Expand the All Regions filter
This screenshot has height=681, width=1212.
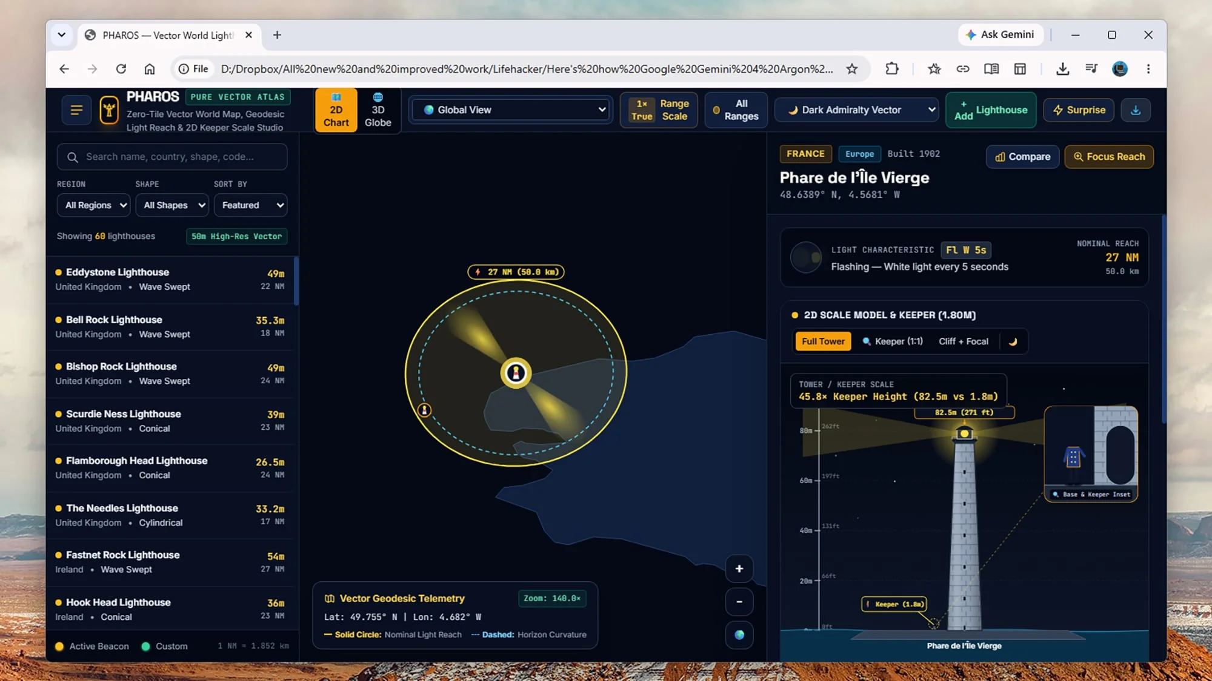coord(94,205)
